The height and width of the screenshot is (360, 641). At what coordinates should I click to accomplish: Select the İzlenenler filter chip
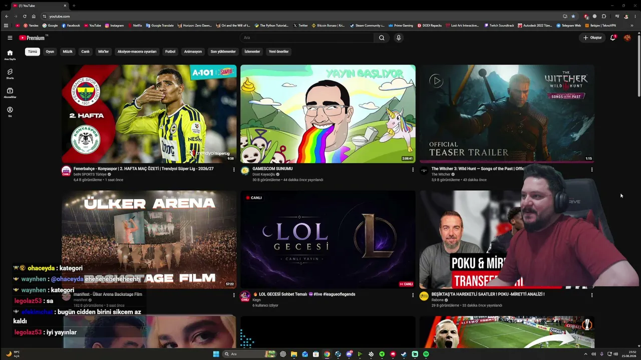pyautogui.click(x=252, y=51)
